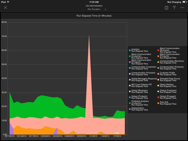
Task: Select Communication (Prospect) legend swatch
Action: [x=130, y=74]
